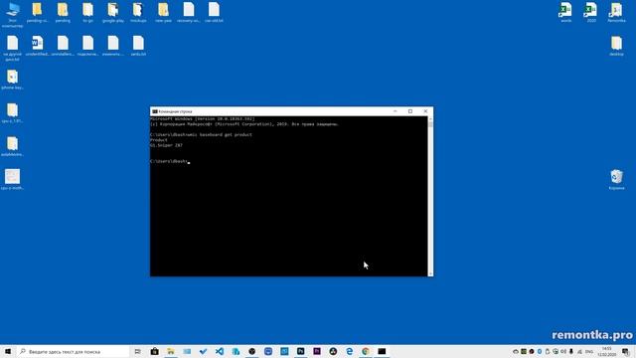The height and width of the screenshot is (358, 636).
Task: Minimize the Command Prompt window
Action: pos(396,111)
